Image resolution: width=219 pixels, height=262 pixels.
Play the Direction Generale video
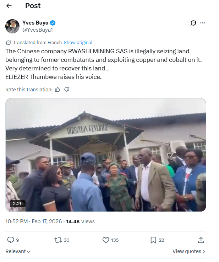(106, 155)
